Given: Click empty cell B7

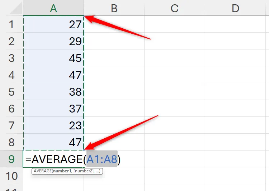Looking at the screenshot, I should click(x=114, y=125).
